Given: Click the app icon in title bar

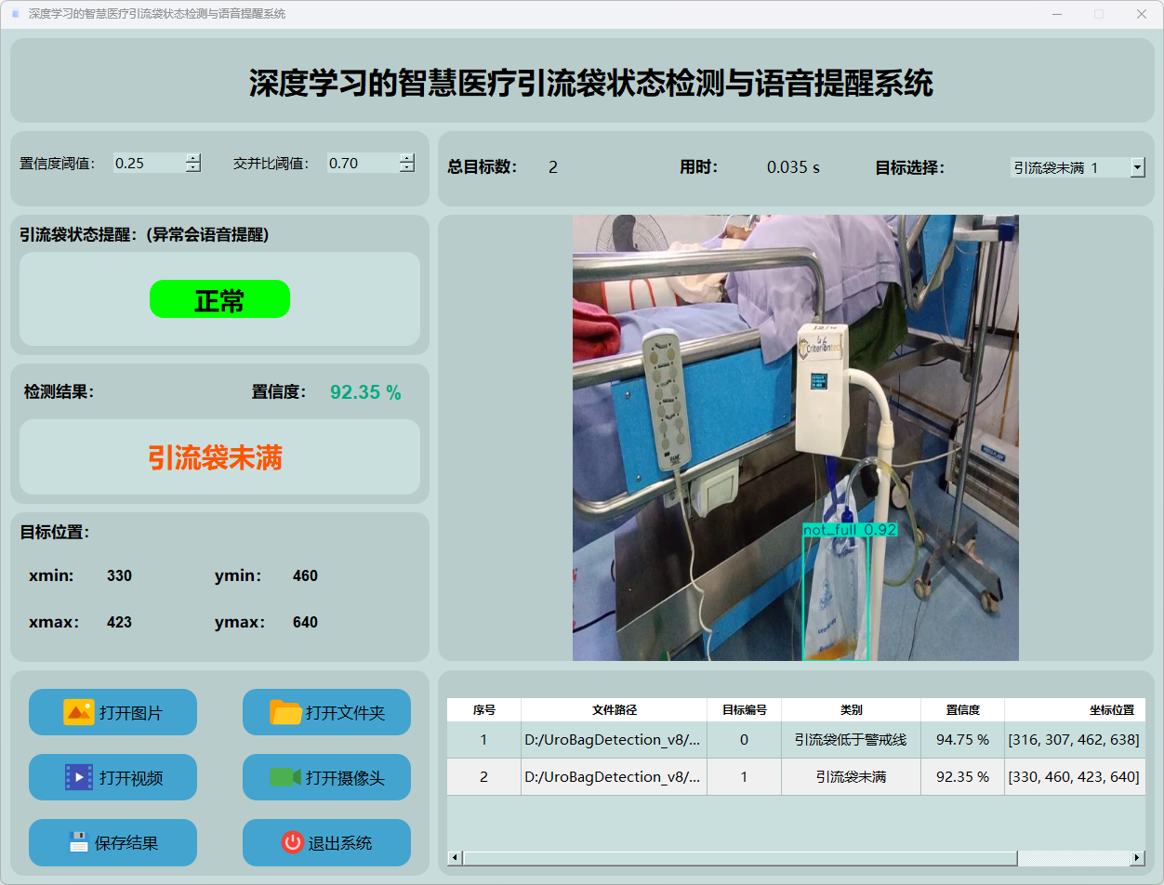Looking at the screenshot, I should [15, 14].
